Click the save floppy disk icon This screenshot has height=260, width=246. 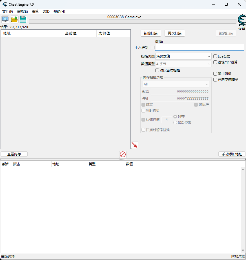point(23,19)
